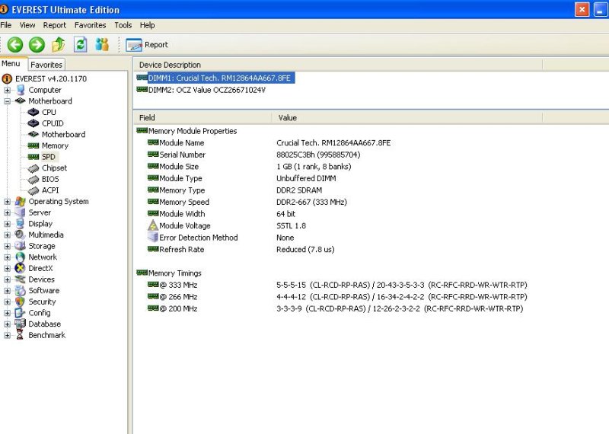Click the Report toolbar button

tap(147, 45)
